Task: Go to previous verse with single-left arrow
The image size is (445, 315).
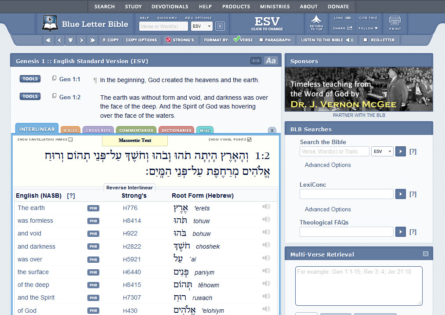Action: (x=60, y=40)
